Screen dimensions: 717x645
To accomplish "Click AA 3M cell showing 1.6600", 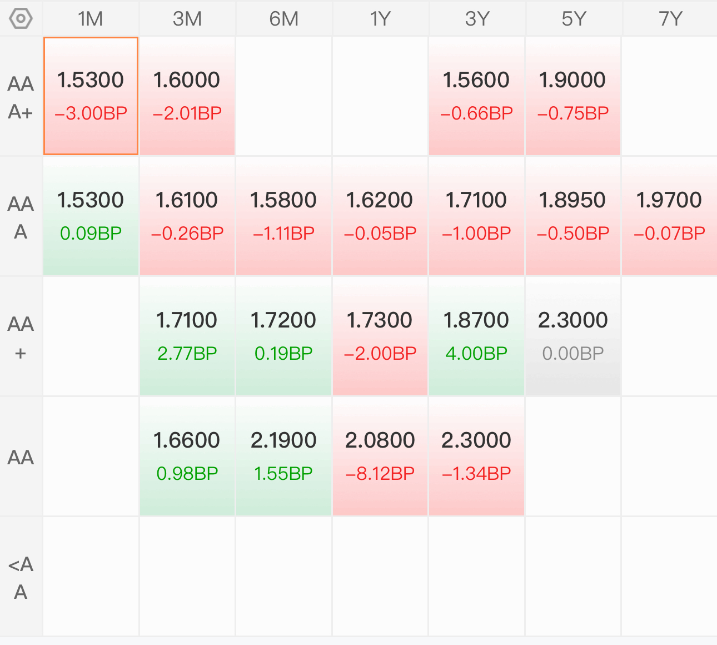I will pyautogui.click(x=187, y=457).
